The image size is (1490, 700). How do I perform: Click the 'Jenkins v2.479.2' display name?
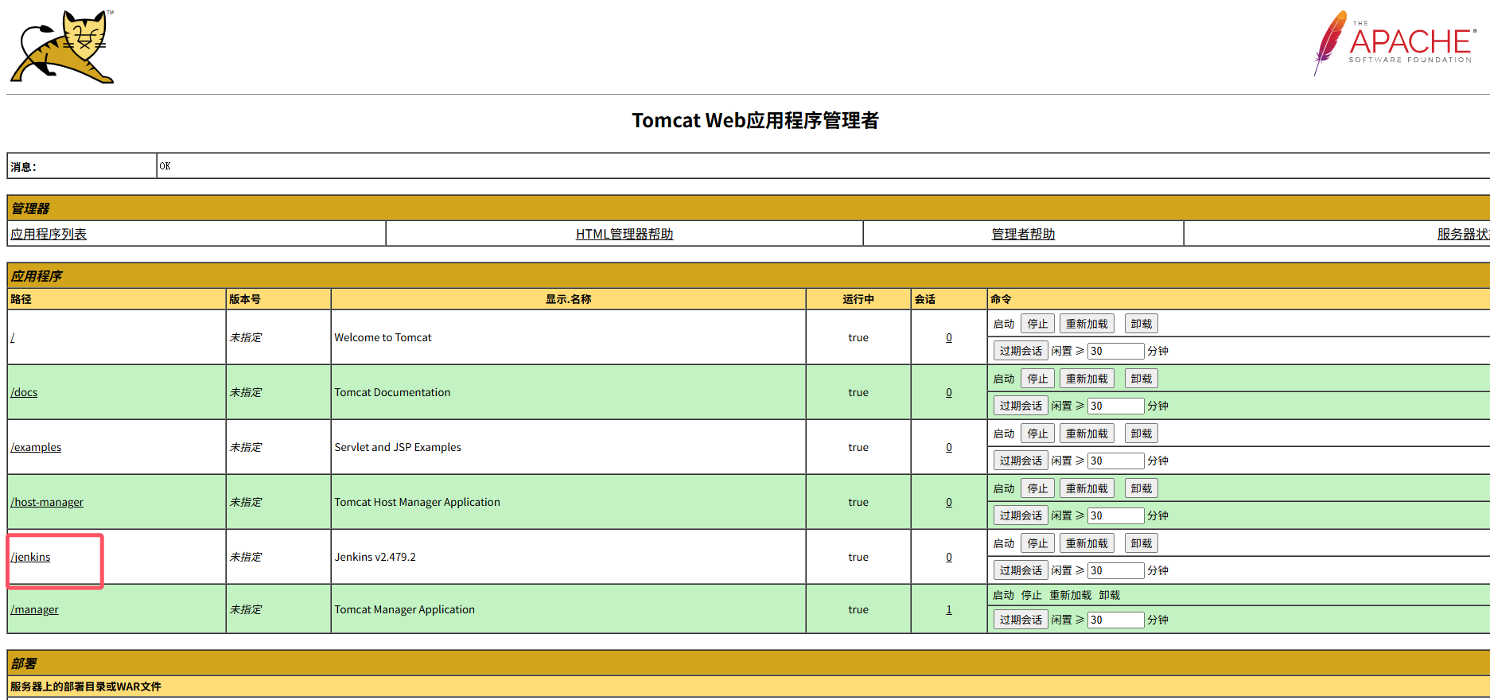pos(375,557)
